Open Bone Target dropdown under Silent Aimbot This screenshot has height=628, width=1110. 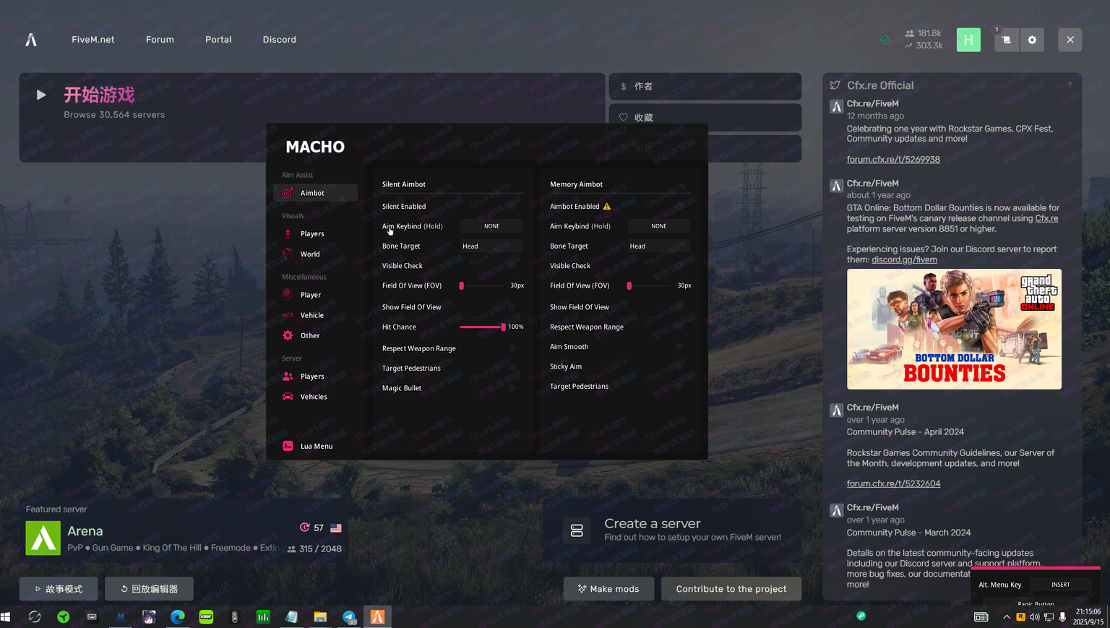491,246
